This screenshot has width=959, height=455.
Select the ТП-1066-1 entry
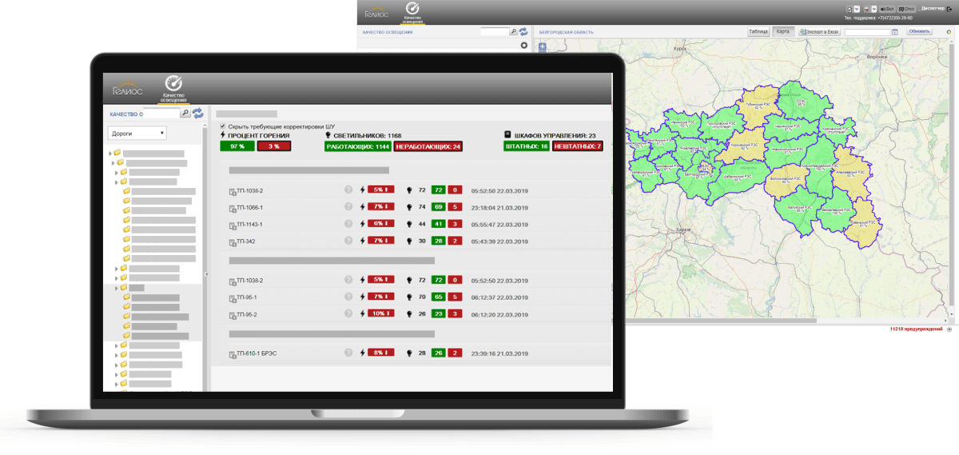[x=249, y=208]
